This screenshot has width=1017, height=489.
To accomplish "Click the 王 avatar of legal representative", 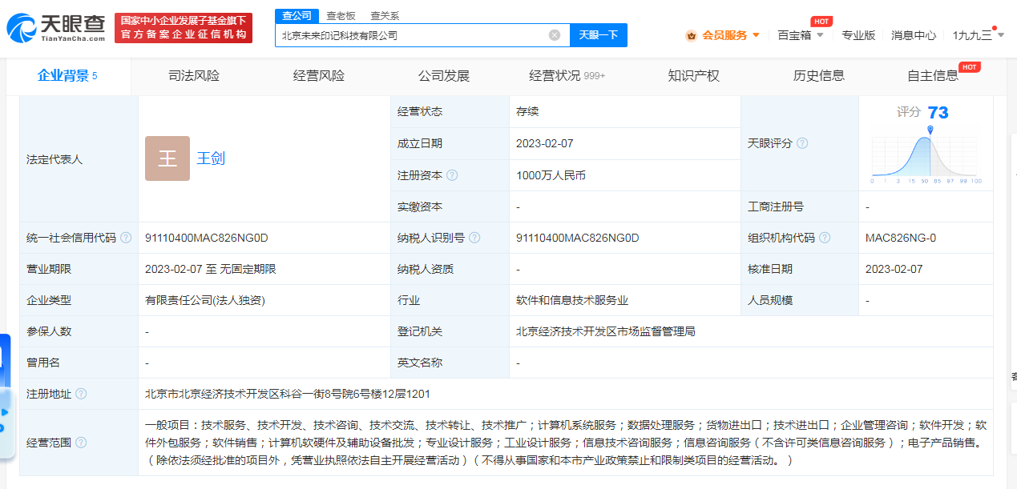I will (x=167, y=158).
